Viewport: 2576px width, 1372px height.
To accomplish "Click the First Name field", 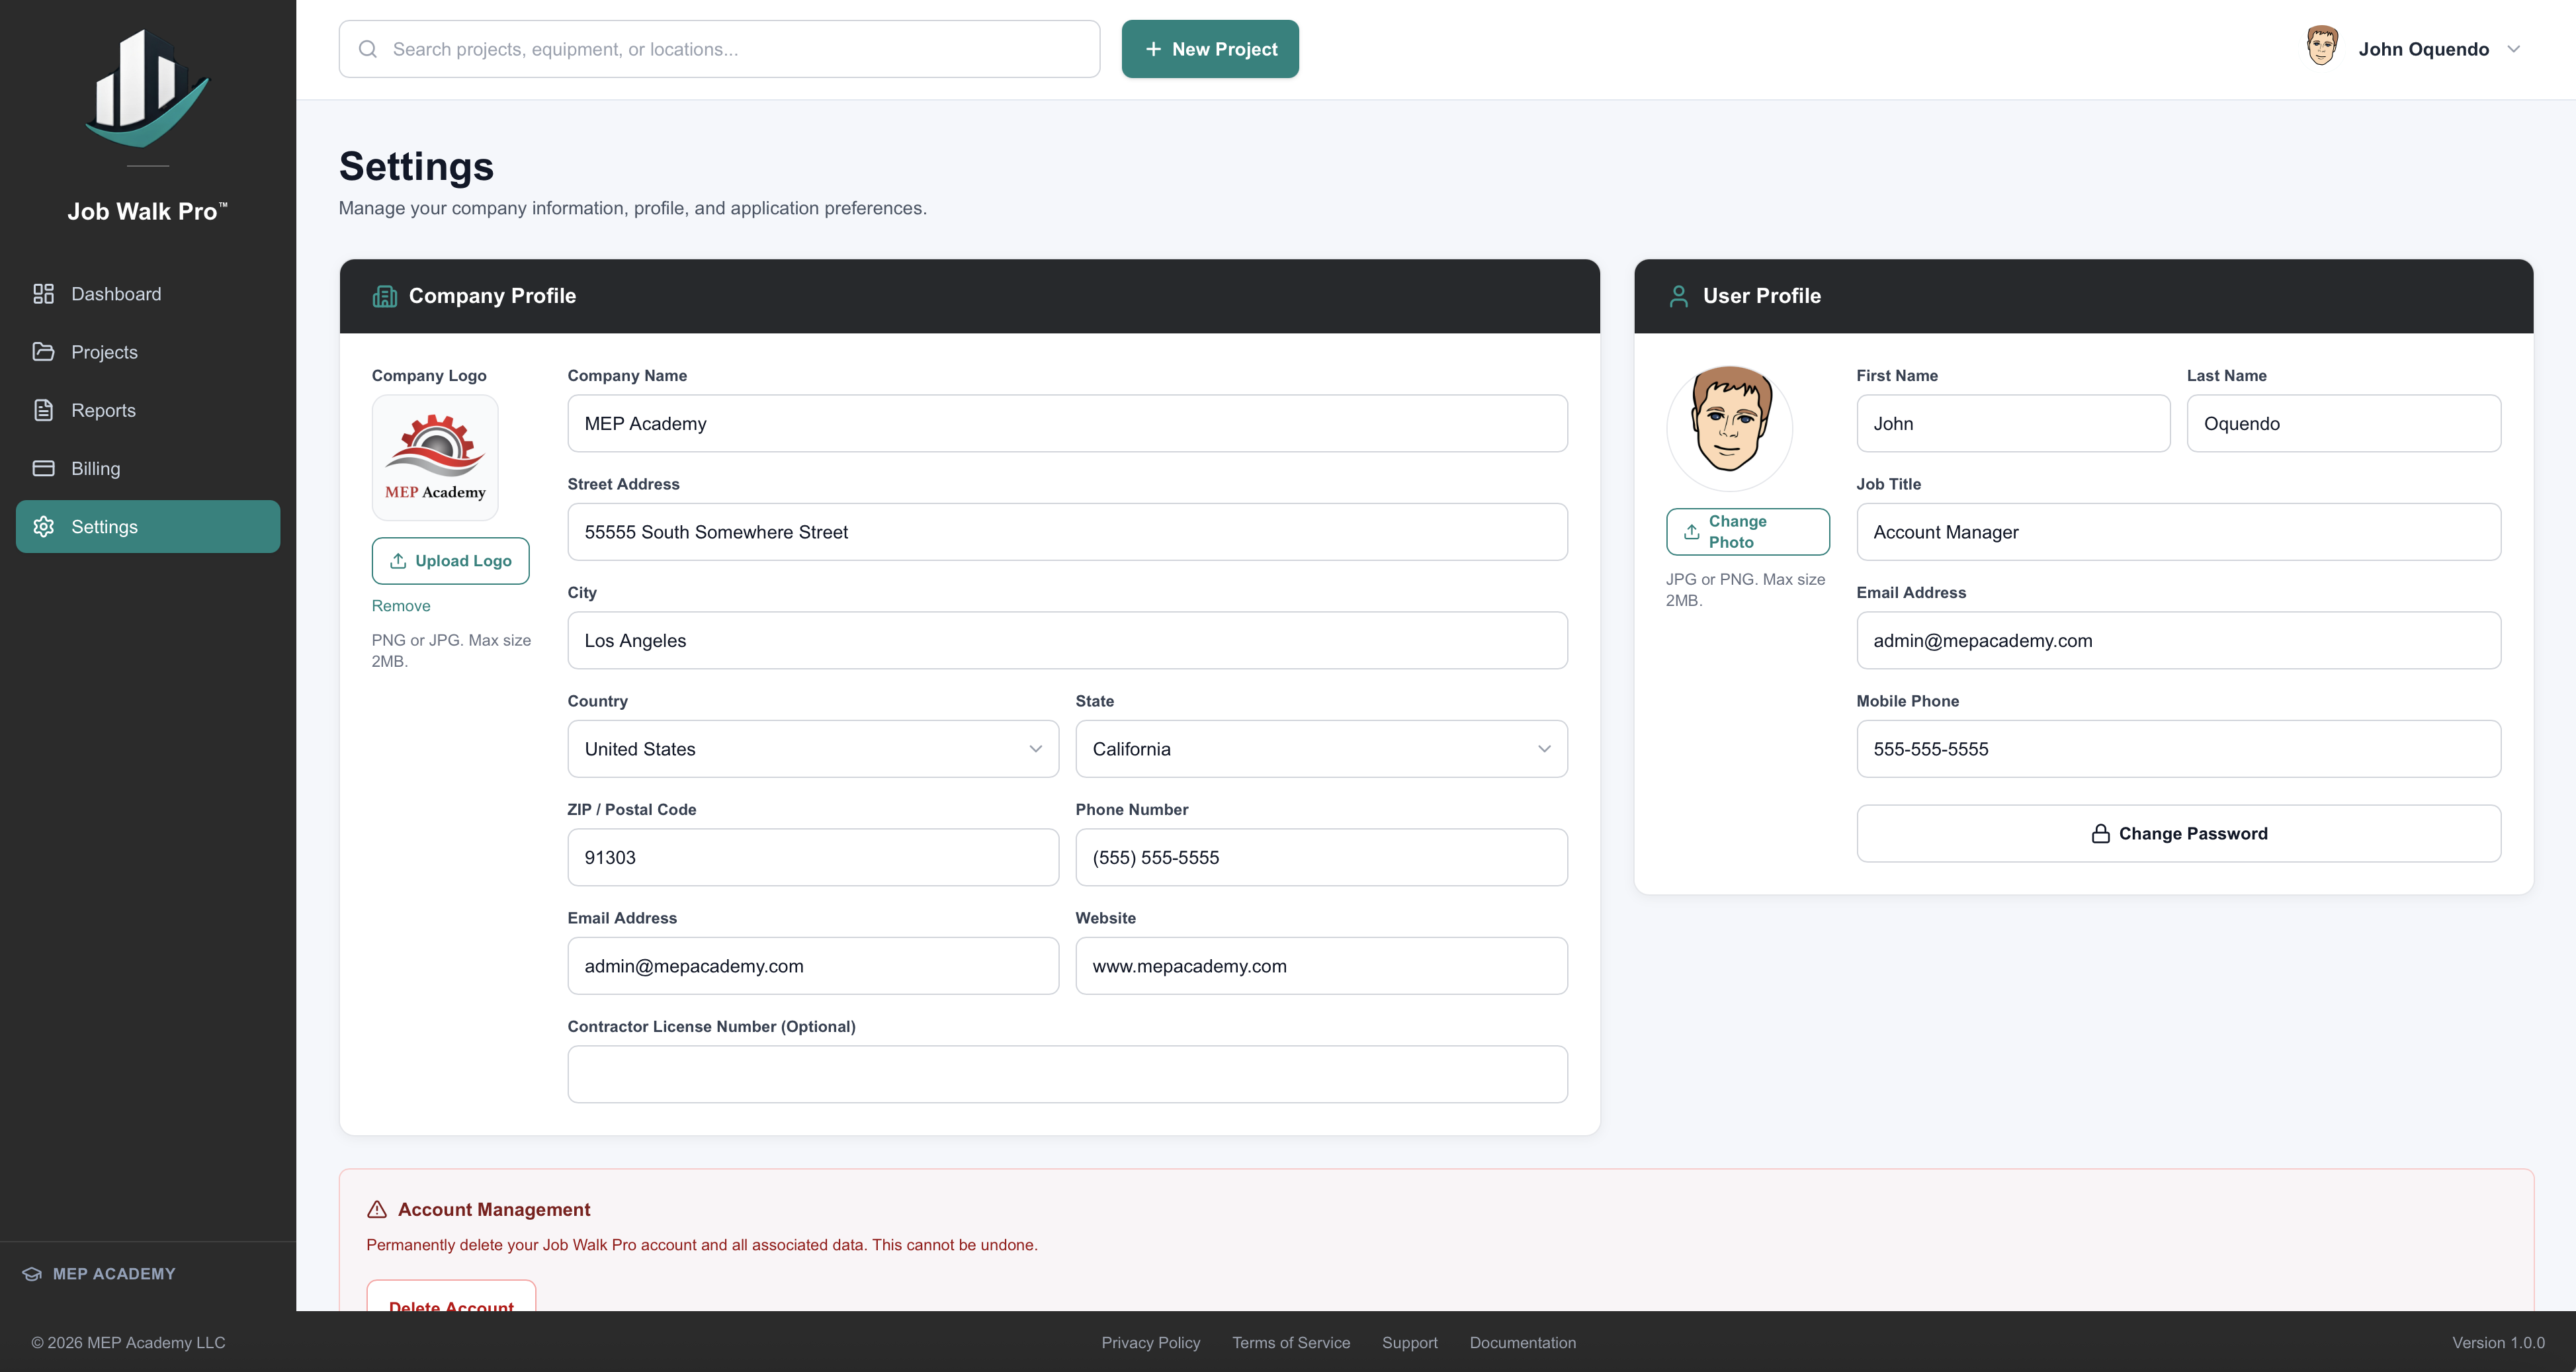I will 2013,423.
